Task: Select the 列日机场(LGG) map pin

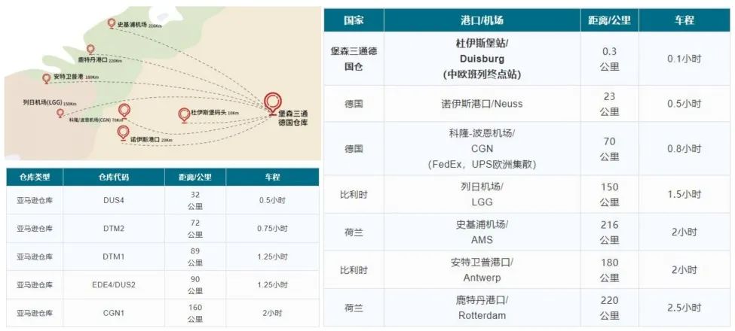Action: 60,114
